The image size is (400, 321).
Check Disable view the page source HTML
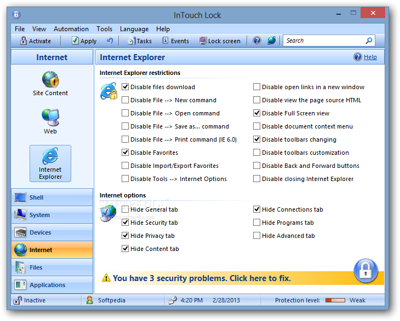(x=256, y=100)
